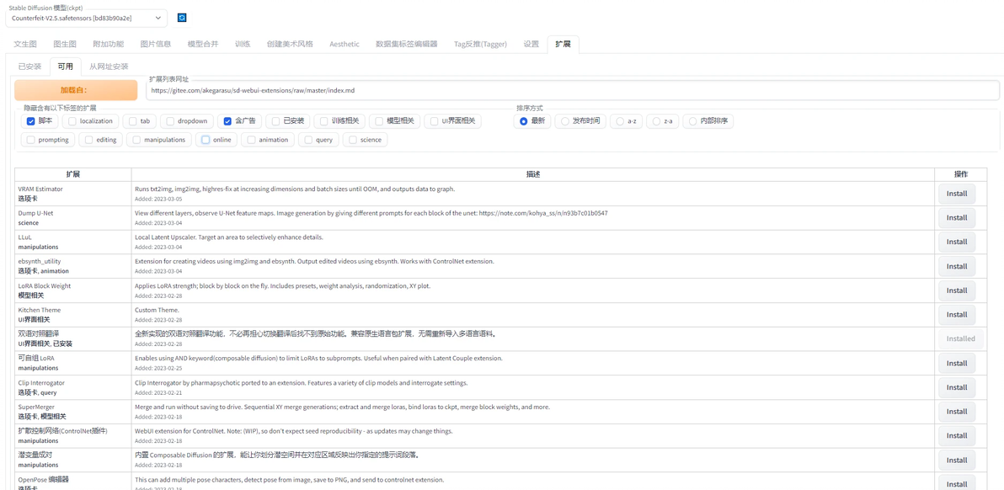The height and width of the screenshot is (490, 1004).
Task: Switch to the 文生图 tab
Action: pyautogui.click(x=25, y=44)
